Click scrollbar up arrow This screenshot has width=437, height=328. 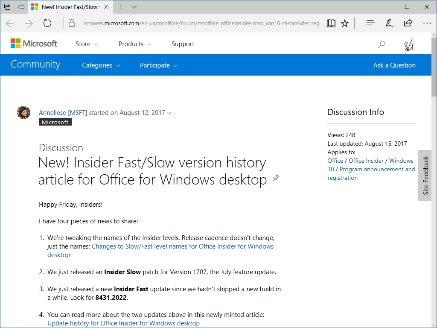[434, 35]
